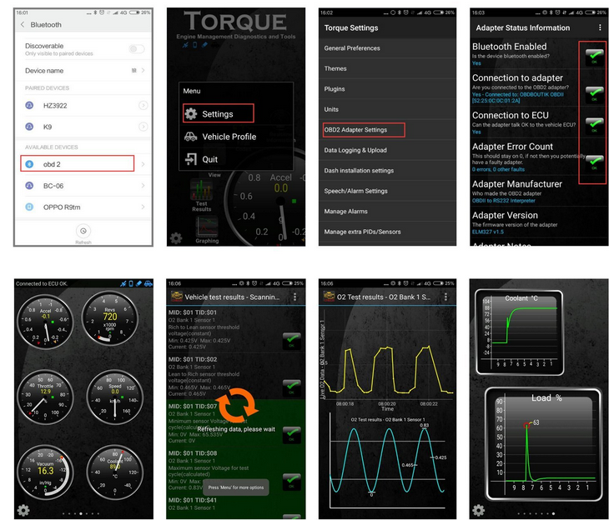Viewport: 609px width, 520px height.
Task: Click Bluetooth Enabled OK checkmark
Action: click(x=594, y=57)
